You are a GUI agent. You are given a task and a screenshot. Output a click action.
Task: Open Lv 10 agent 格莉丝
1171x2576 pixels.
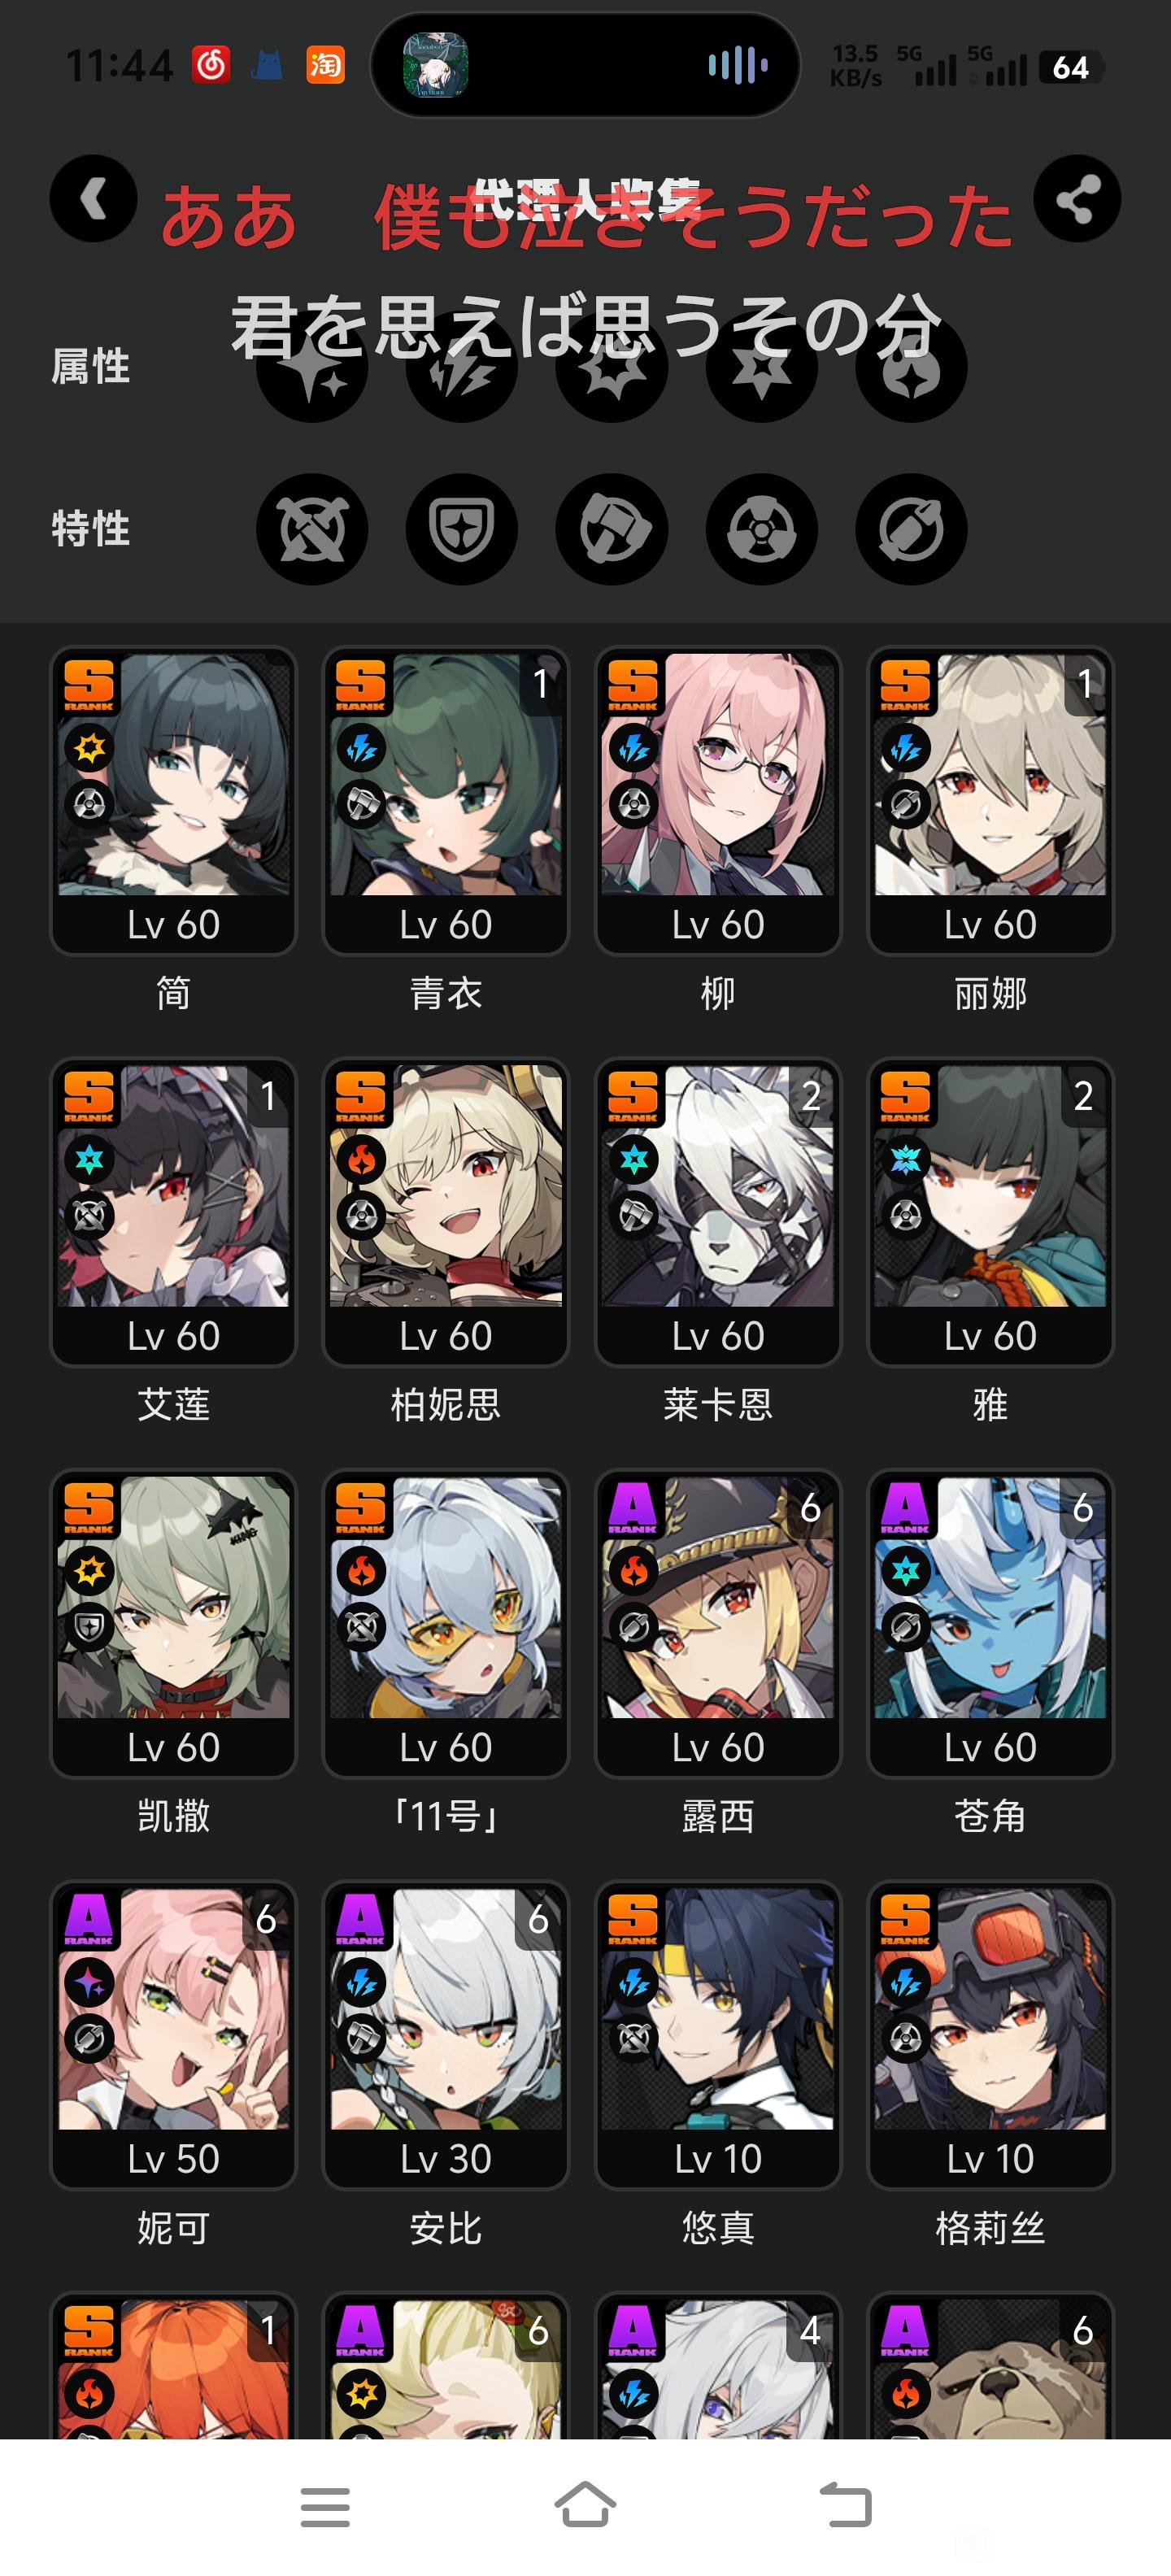(x=990, y=2035)
